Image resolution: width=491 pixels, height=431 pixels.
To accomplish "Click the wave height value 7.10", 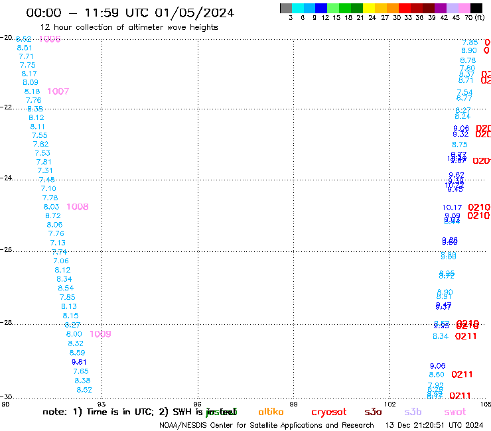I will pos(48,189).
